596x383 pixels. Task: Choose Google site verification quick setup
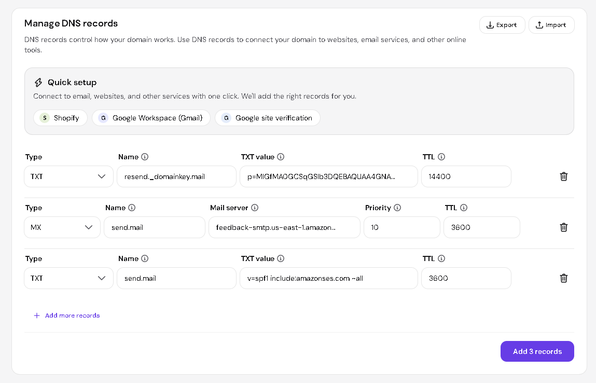pos(268,118)
